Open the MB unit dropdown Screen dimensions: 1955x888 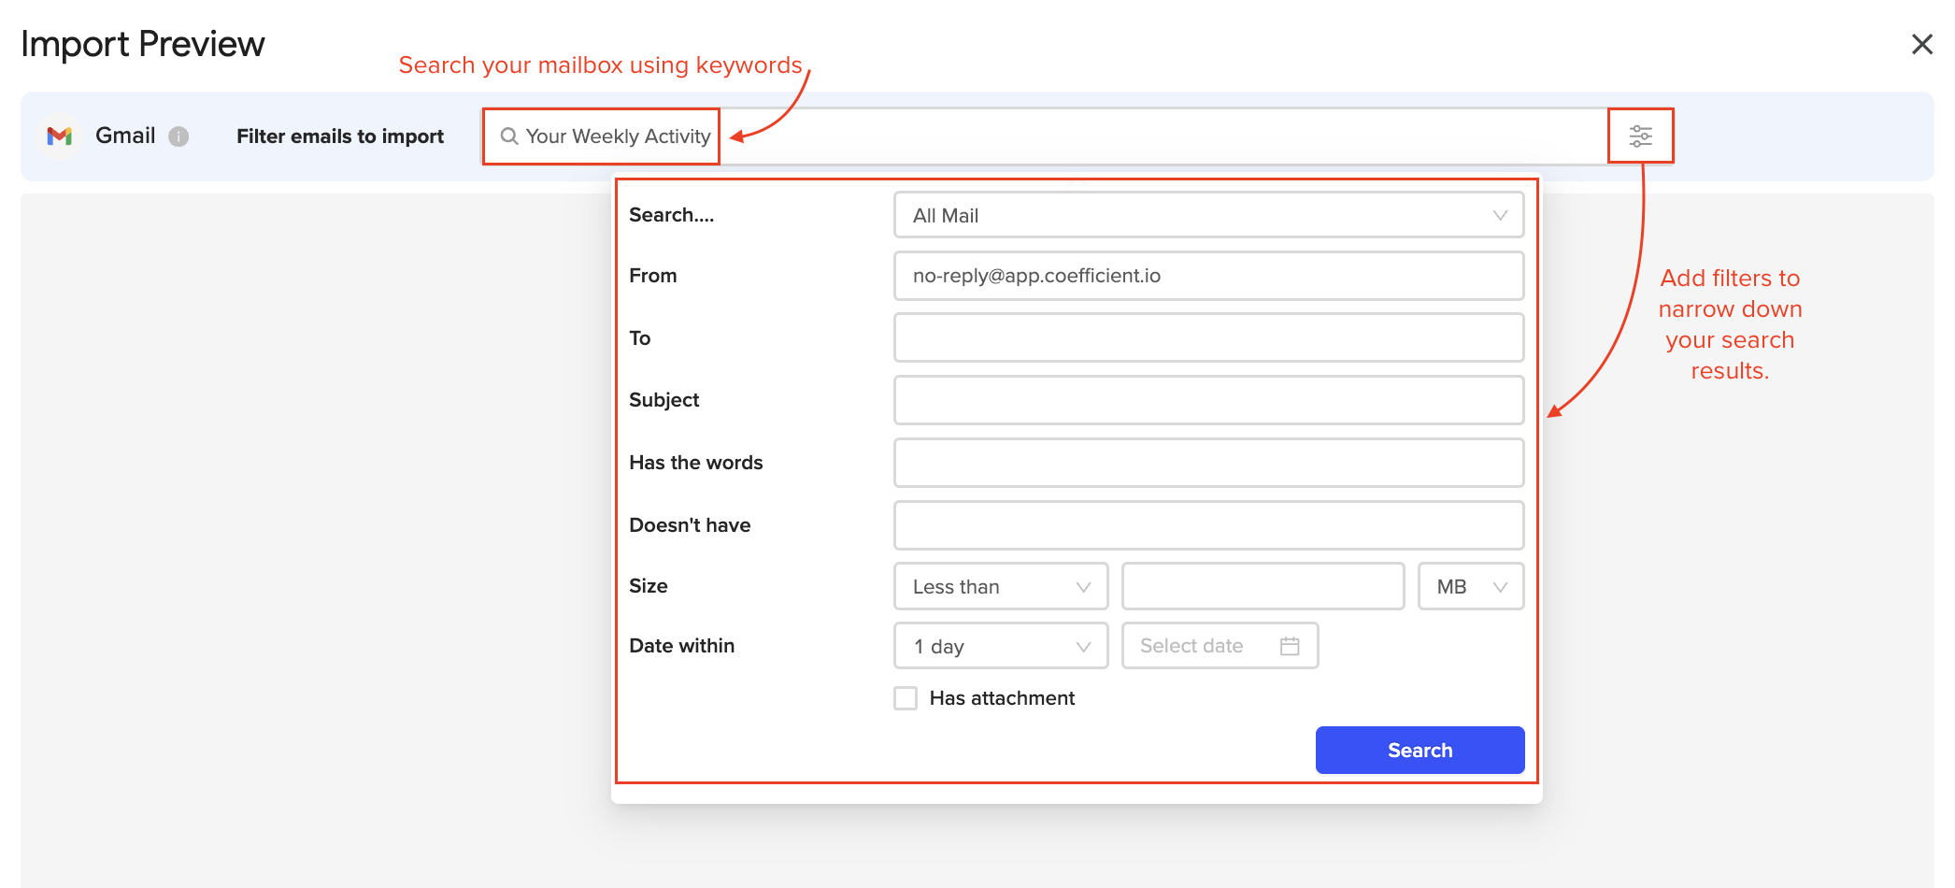[1470, 587]
